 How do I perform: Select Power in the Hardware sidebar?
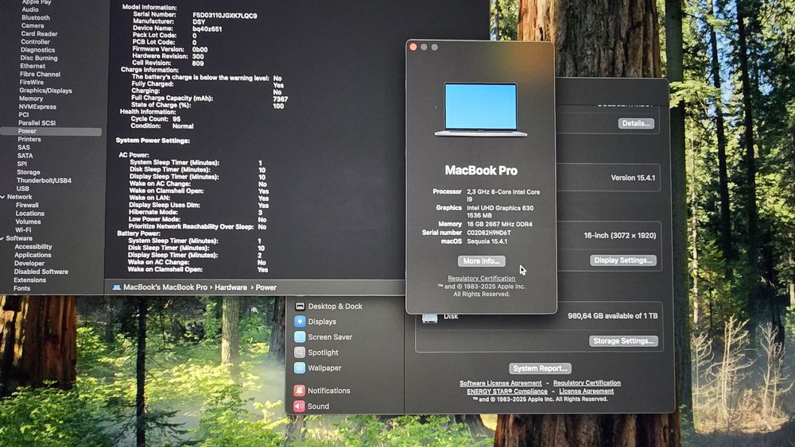(51, 132)
